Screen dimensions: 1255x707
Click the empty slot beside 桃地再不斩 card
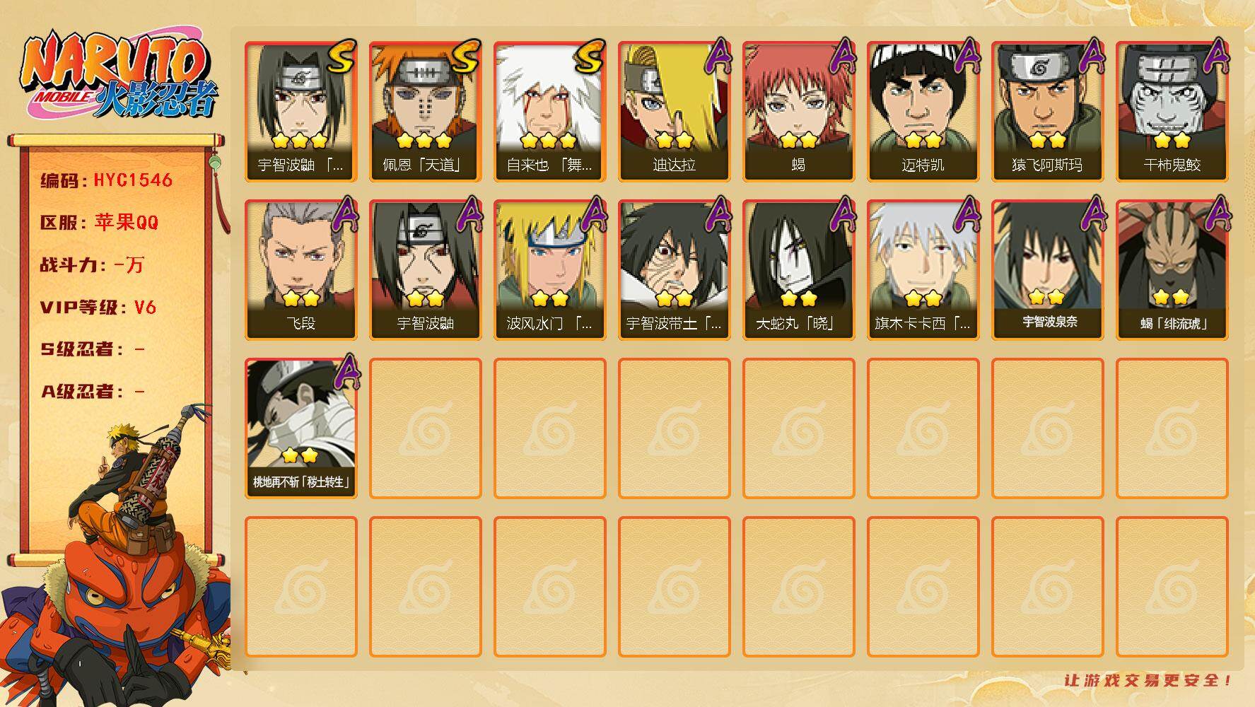[x=425, y=428]
